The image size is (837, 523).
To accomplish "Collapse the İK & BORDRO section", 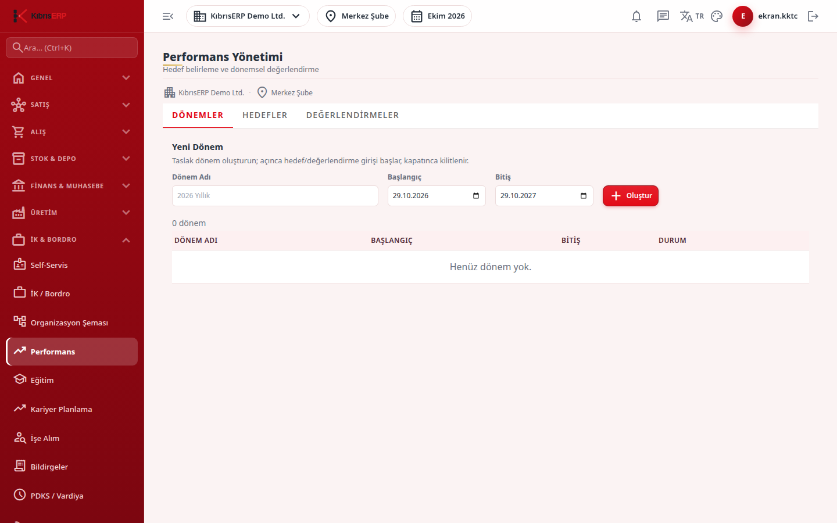I will click(72, 239).
